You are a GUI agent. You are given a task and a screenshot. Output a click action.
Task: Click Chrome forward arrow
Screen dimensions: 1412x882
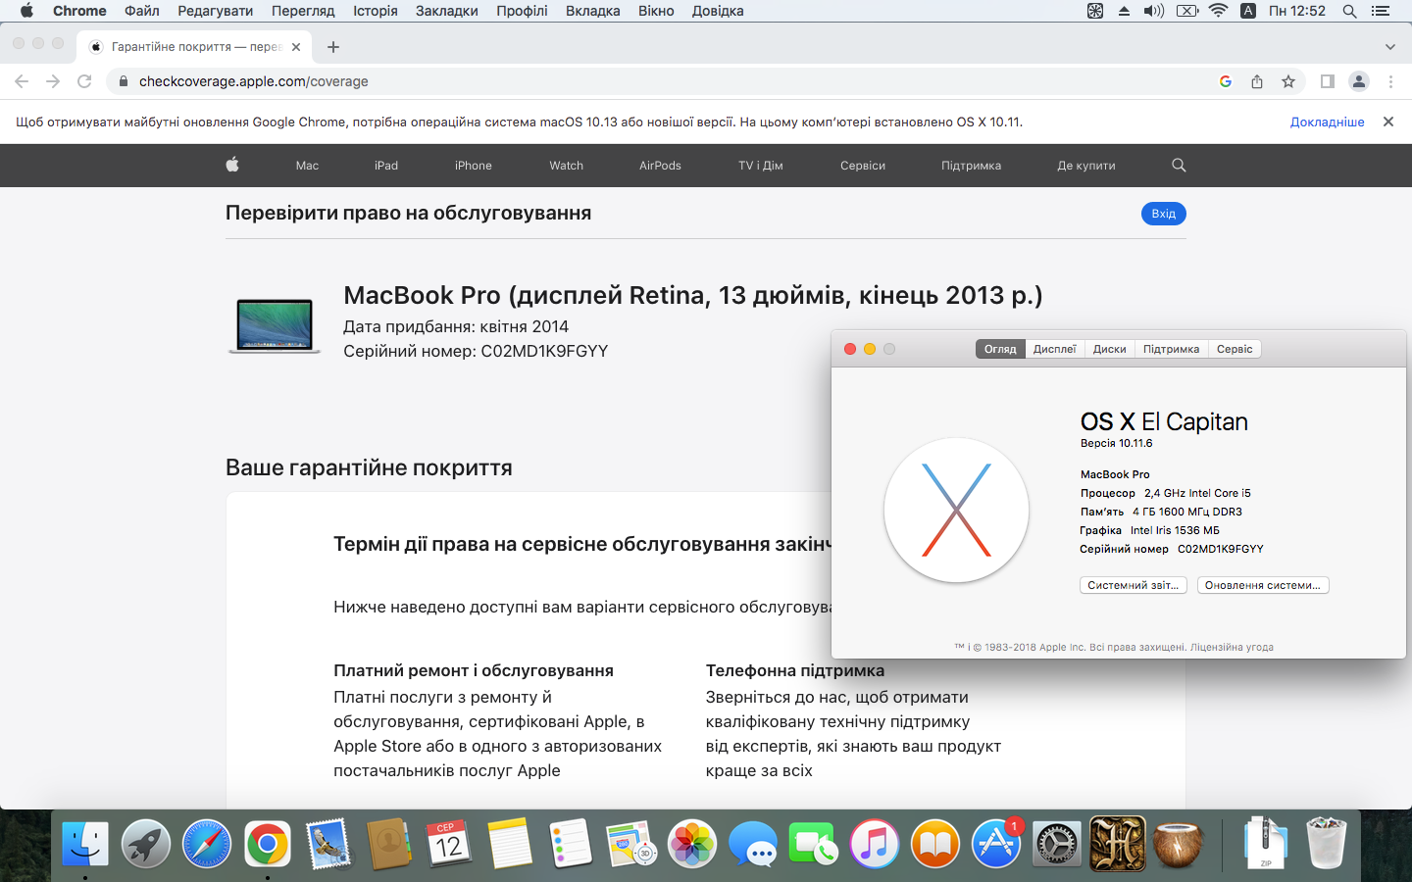[x=53, y=81]
